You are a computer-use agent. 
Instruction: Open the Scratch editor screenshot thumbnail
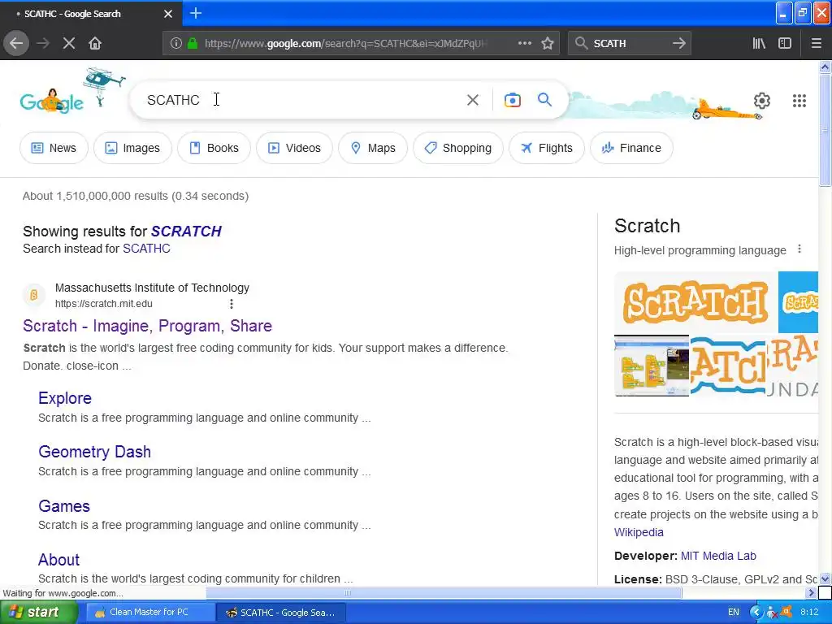click(x=652, y=366)
